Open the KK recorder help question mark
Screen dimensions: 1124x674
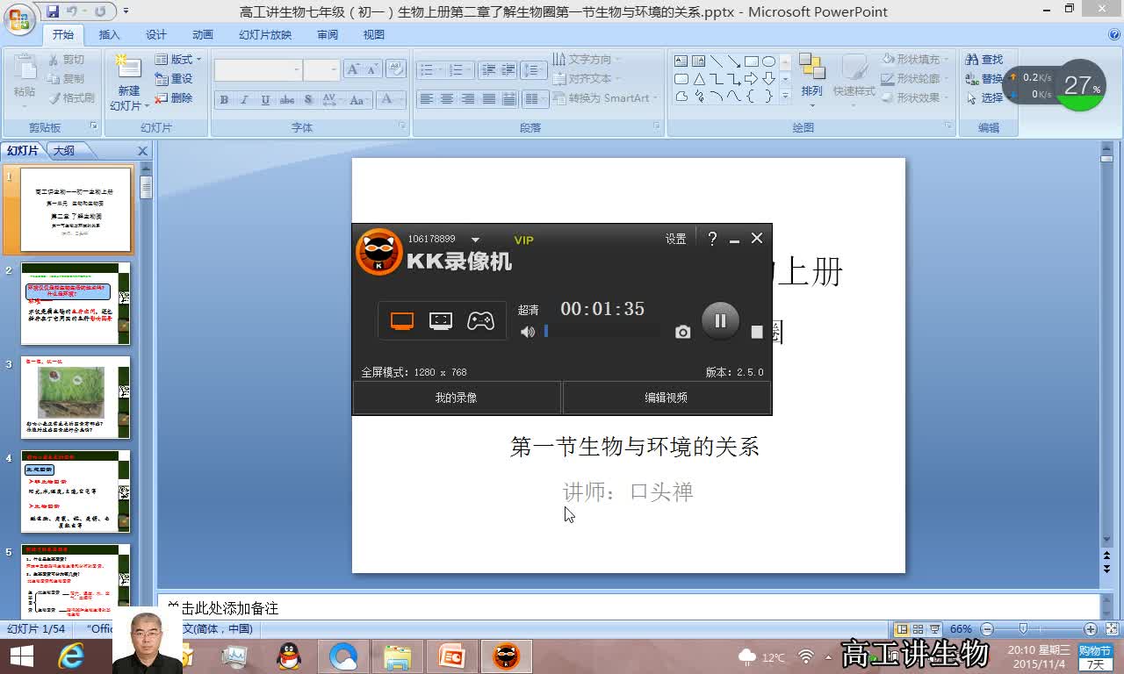712,239
